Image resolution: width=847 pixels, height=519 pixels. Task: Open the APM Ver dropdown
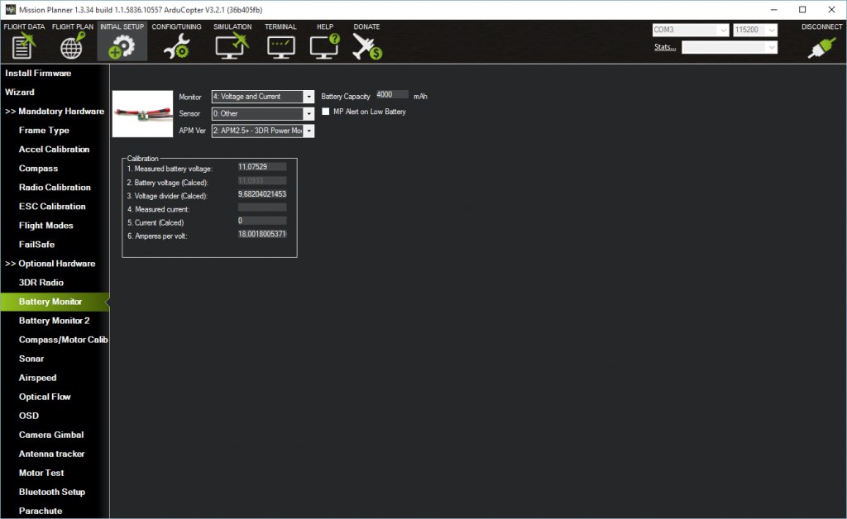point(262,131)
